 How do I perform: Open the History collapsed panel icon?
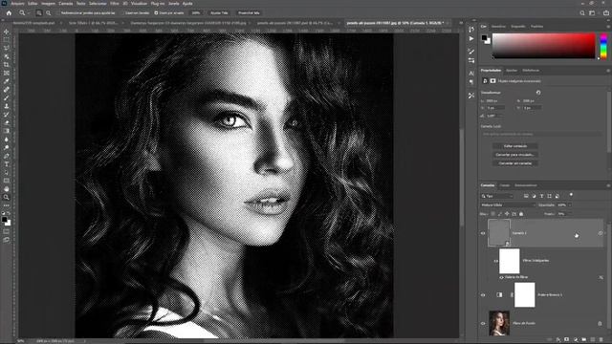point(471,30)
